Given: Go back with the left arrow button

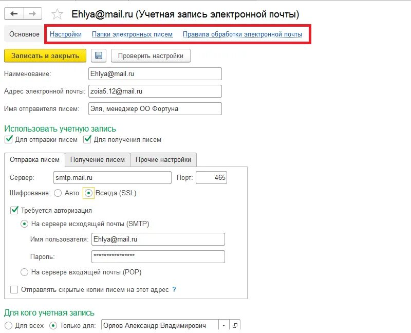Looking at the screenshot, I should pos(14,14).
